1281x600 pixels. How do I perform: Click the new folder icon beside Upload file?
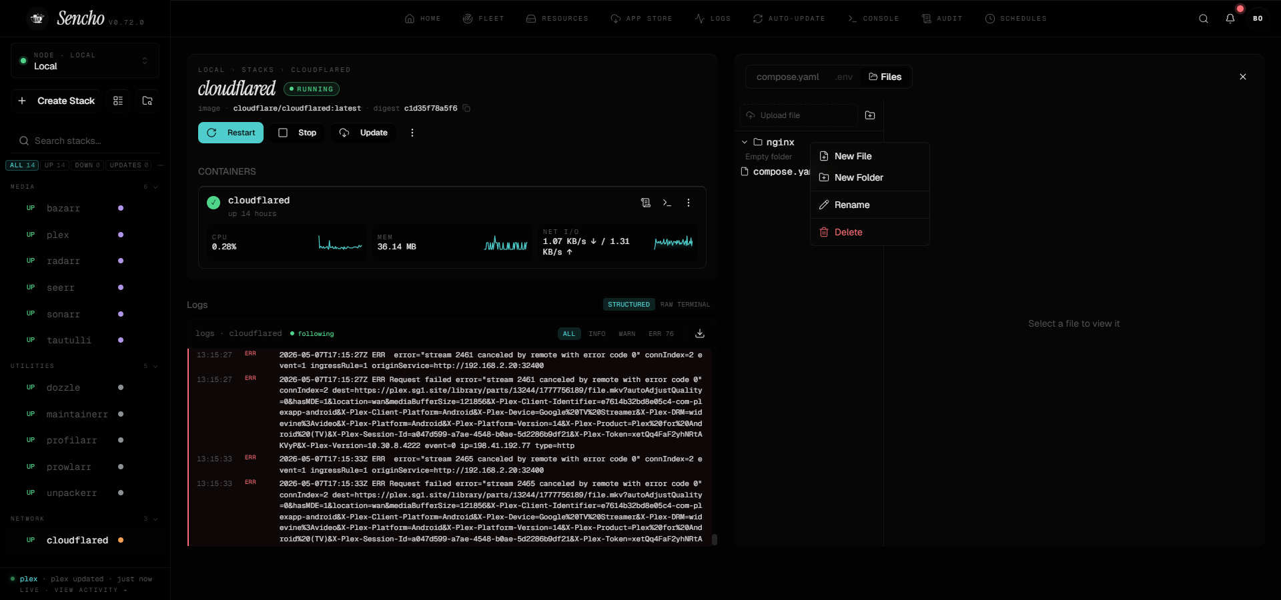870,115
